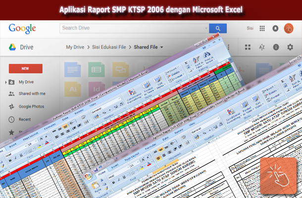Open Format cells dropdown in rear Excel window
Screen dimensions: 302x198
click(176, 77)
